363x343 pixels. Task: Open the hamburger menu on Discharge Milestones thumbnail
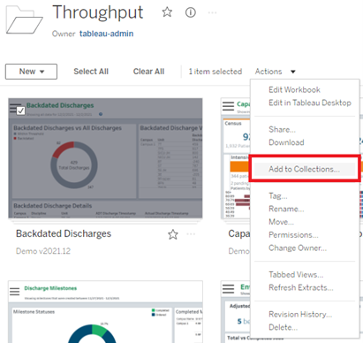point(15,291)
